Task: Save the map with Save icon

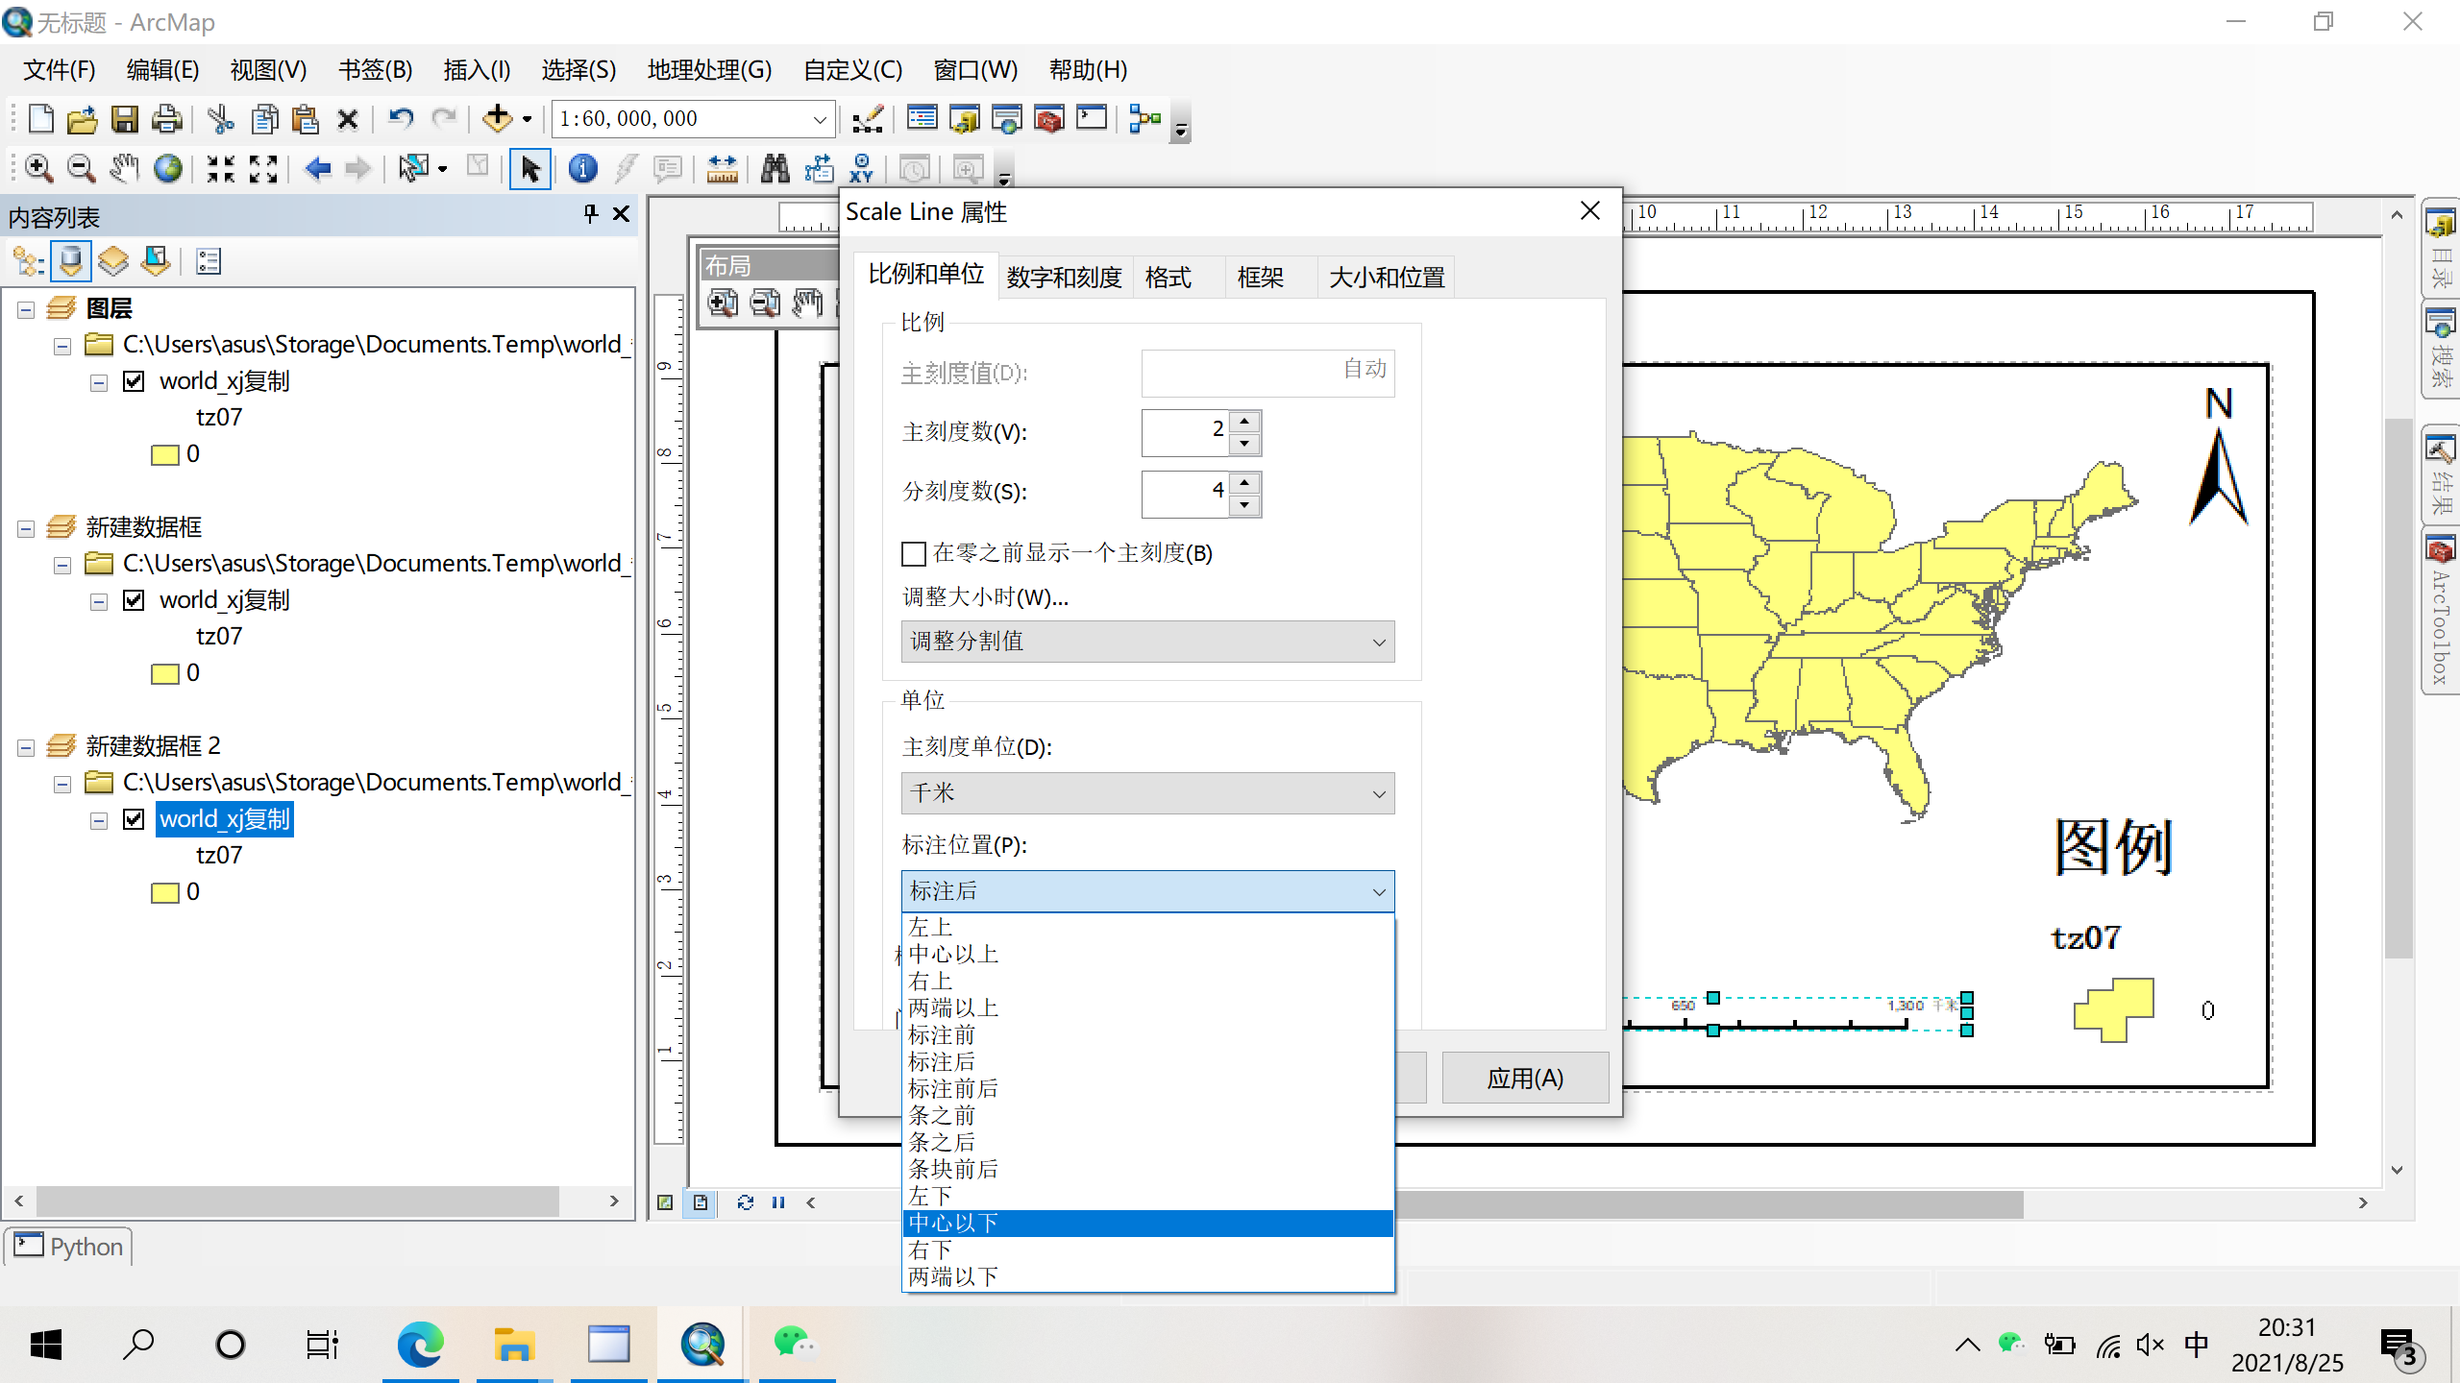Action: pos(125,119)
